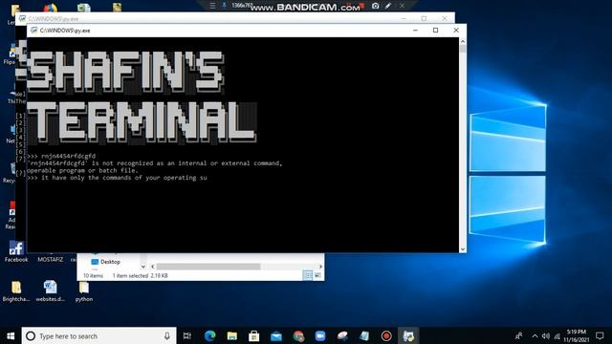Close the Bandicam recording bar
This screenshot has width=612, height=344.
pos(402,6)
